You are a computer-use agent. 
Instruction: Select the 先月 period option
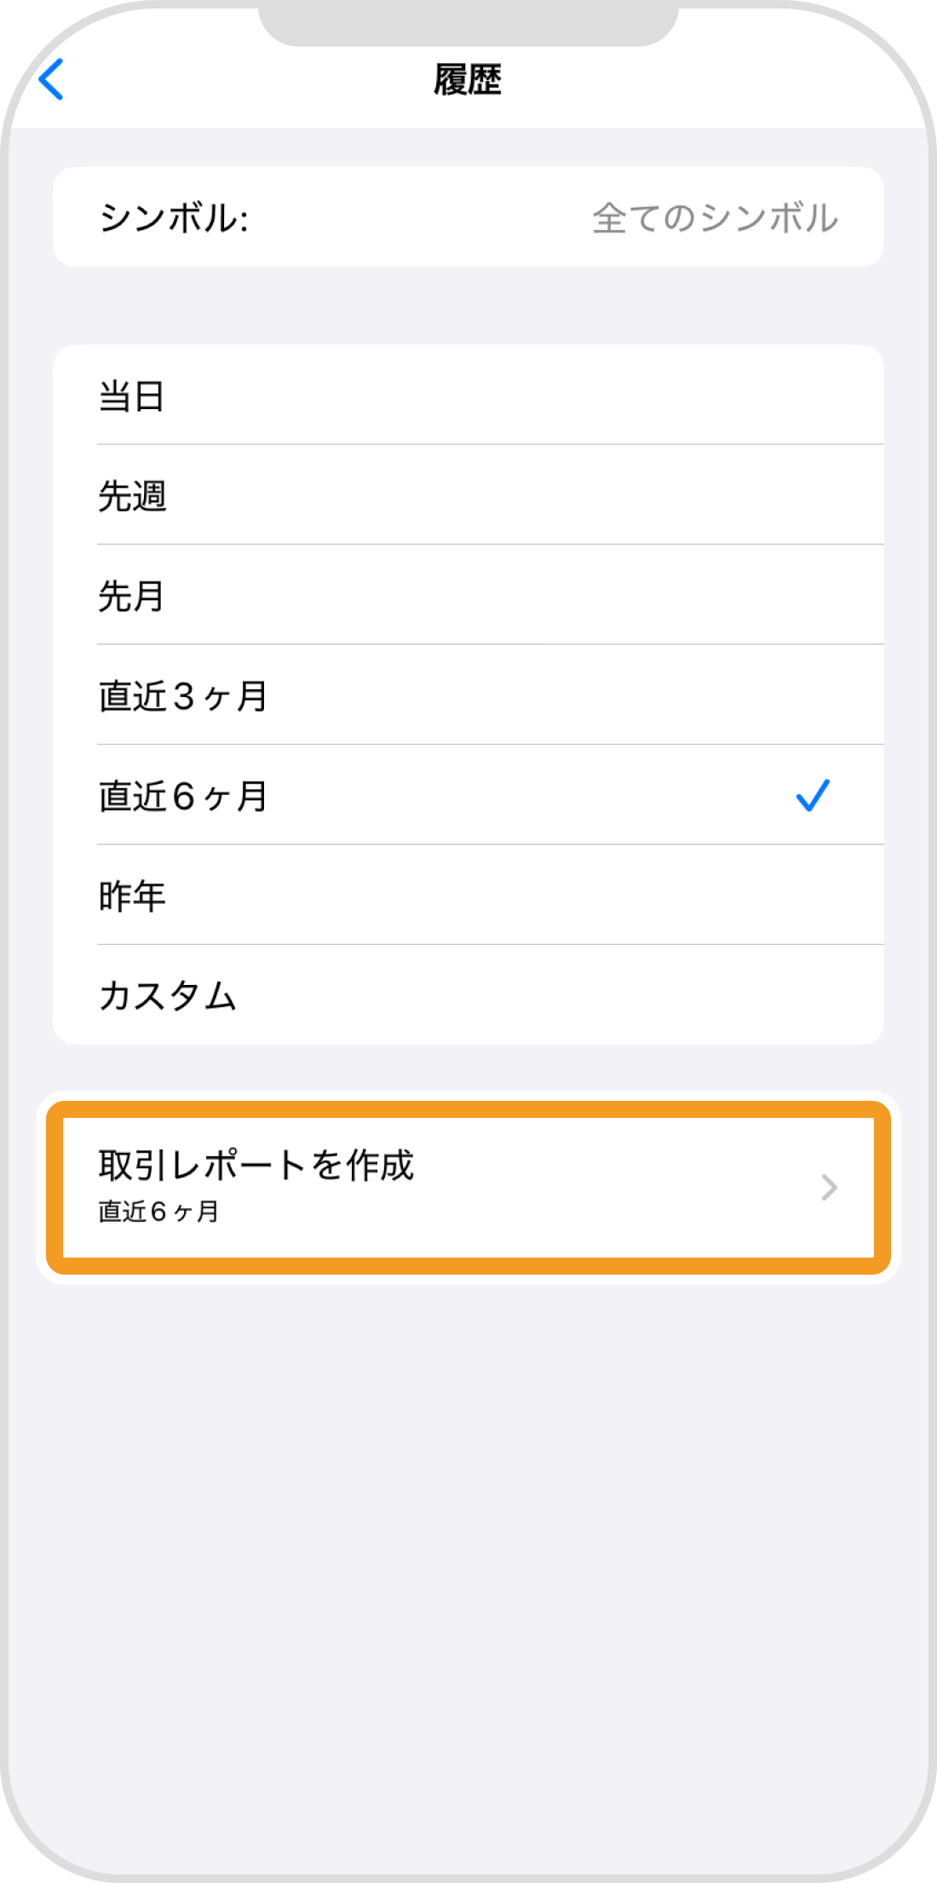[x=131, y=596]
